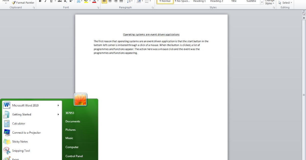Center the paragraph text
This screenshot has height=160, width=306.
110,1
